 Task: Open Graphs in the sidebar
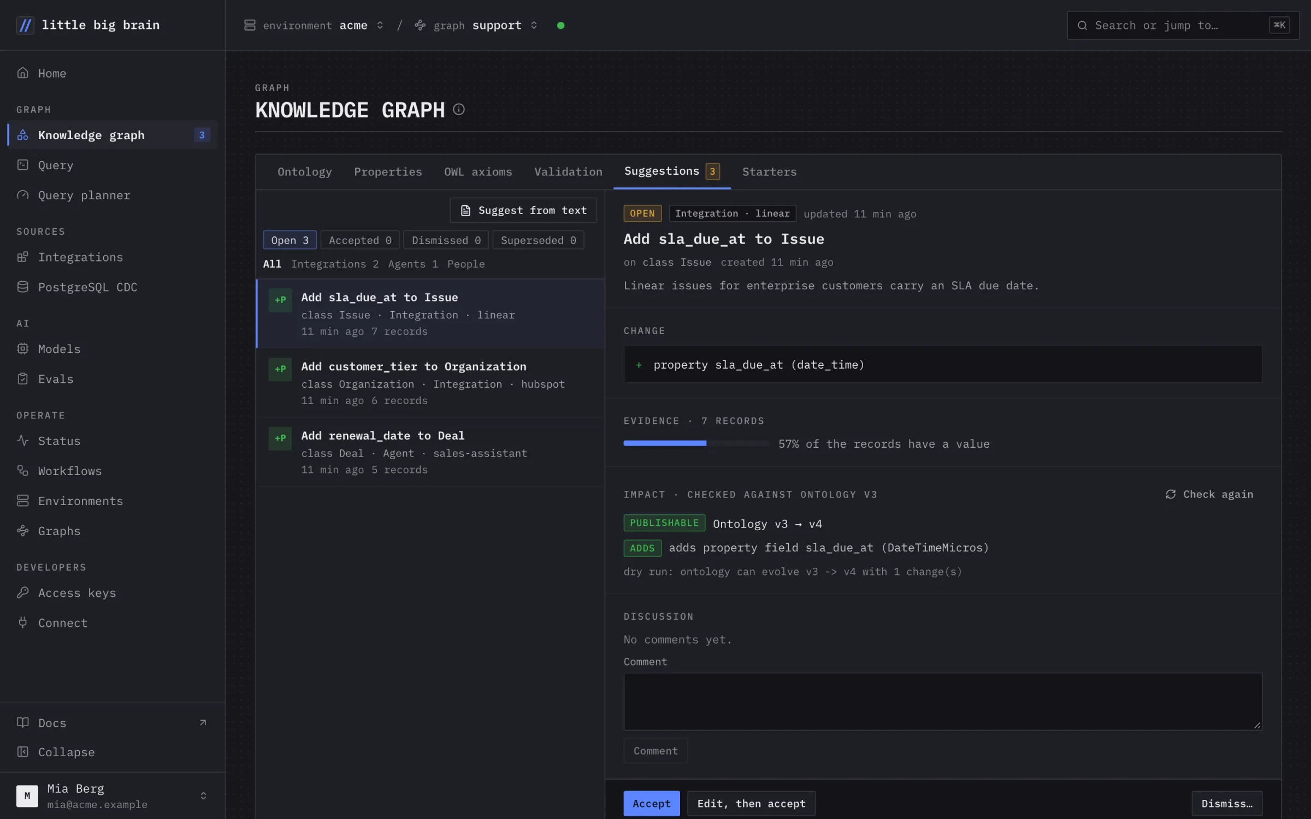pyautogui.click(x=113, y=531)
